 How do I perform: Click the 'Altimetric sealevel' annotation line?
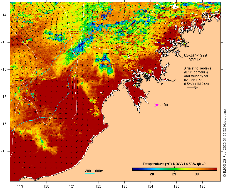(198, 68)
